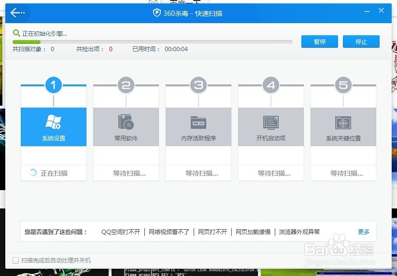Image resolution: width=397 pixels, height=276 pixels.
Task: Click the 内存活跃程序 card label
Action: (198, 138)
